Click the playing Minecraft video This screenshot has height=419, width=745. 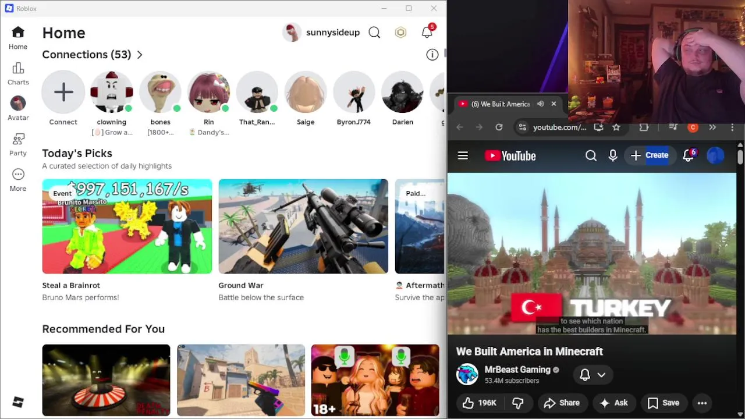[x=592, y=254]
